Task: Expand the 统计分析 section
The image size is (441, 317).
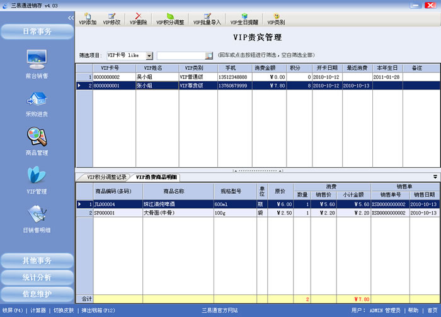Action: pyautogui.click(x=37, y=277)
